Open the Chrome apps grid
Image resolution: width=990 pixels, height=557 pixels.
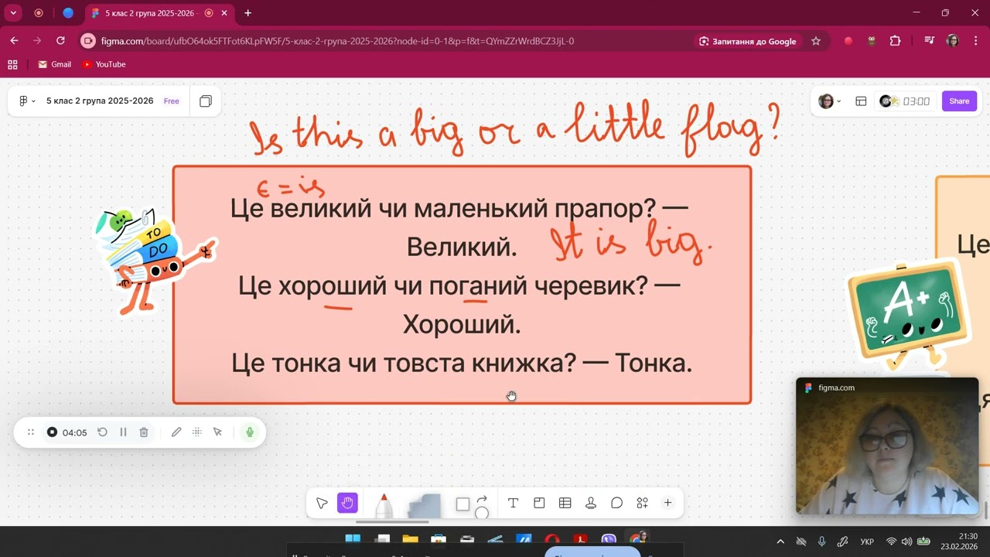[12, 64]
